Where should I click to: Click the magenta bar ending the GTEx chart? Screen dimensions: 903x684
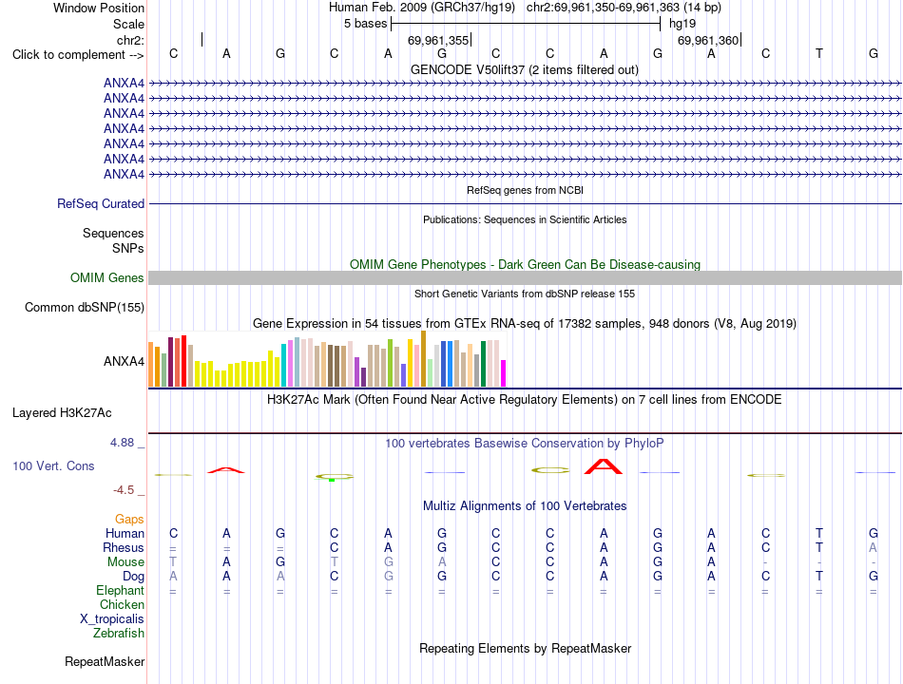[x=504, y=373]
